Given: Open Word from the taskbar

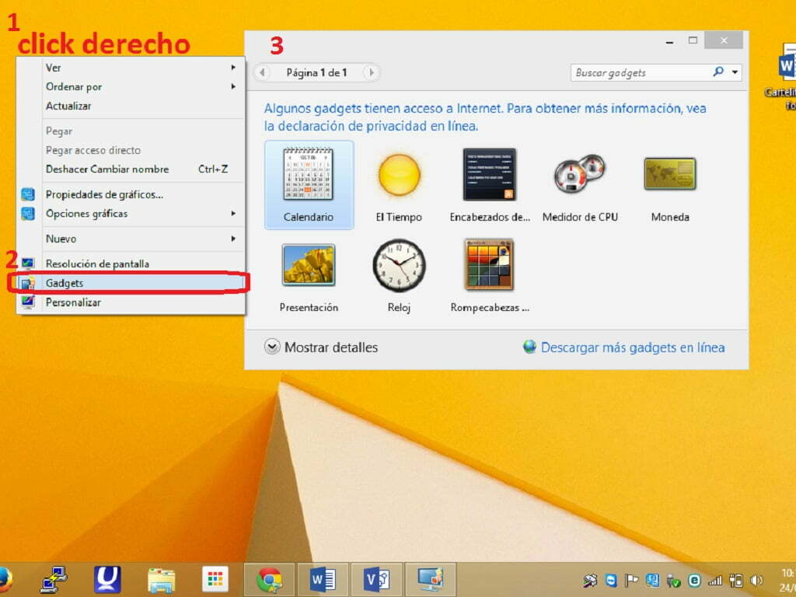Looking at the screenshot, I should (323, 580).
